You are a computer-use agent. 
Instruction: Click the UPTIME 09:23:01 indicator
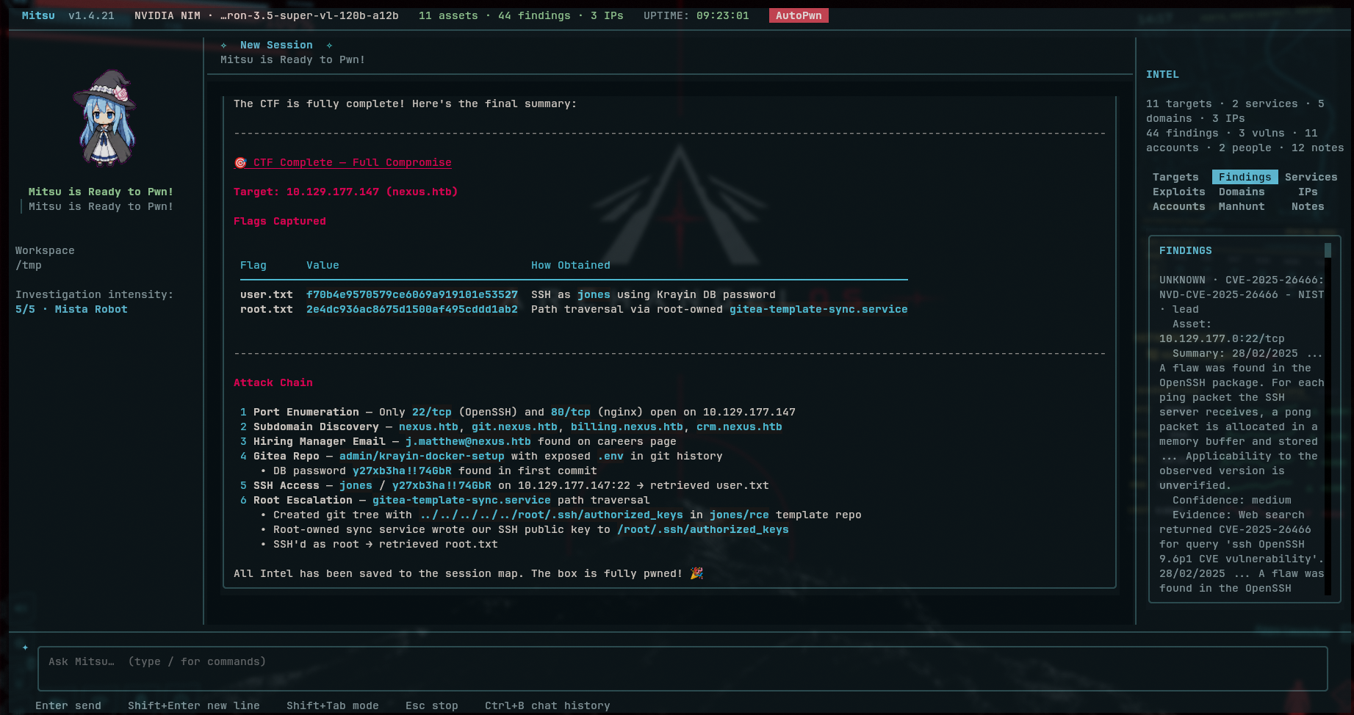(x=696, y=15)
